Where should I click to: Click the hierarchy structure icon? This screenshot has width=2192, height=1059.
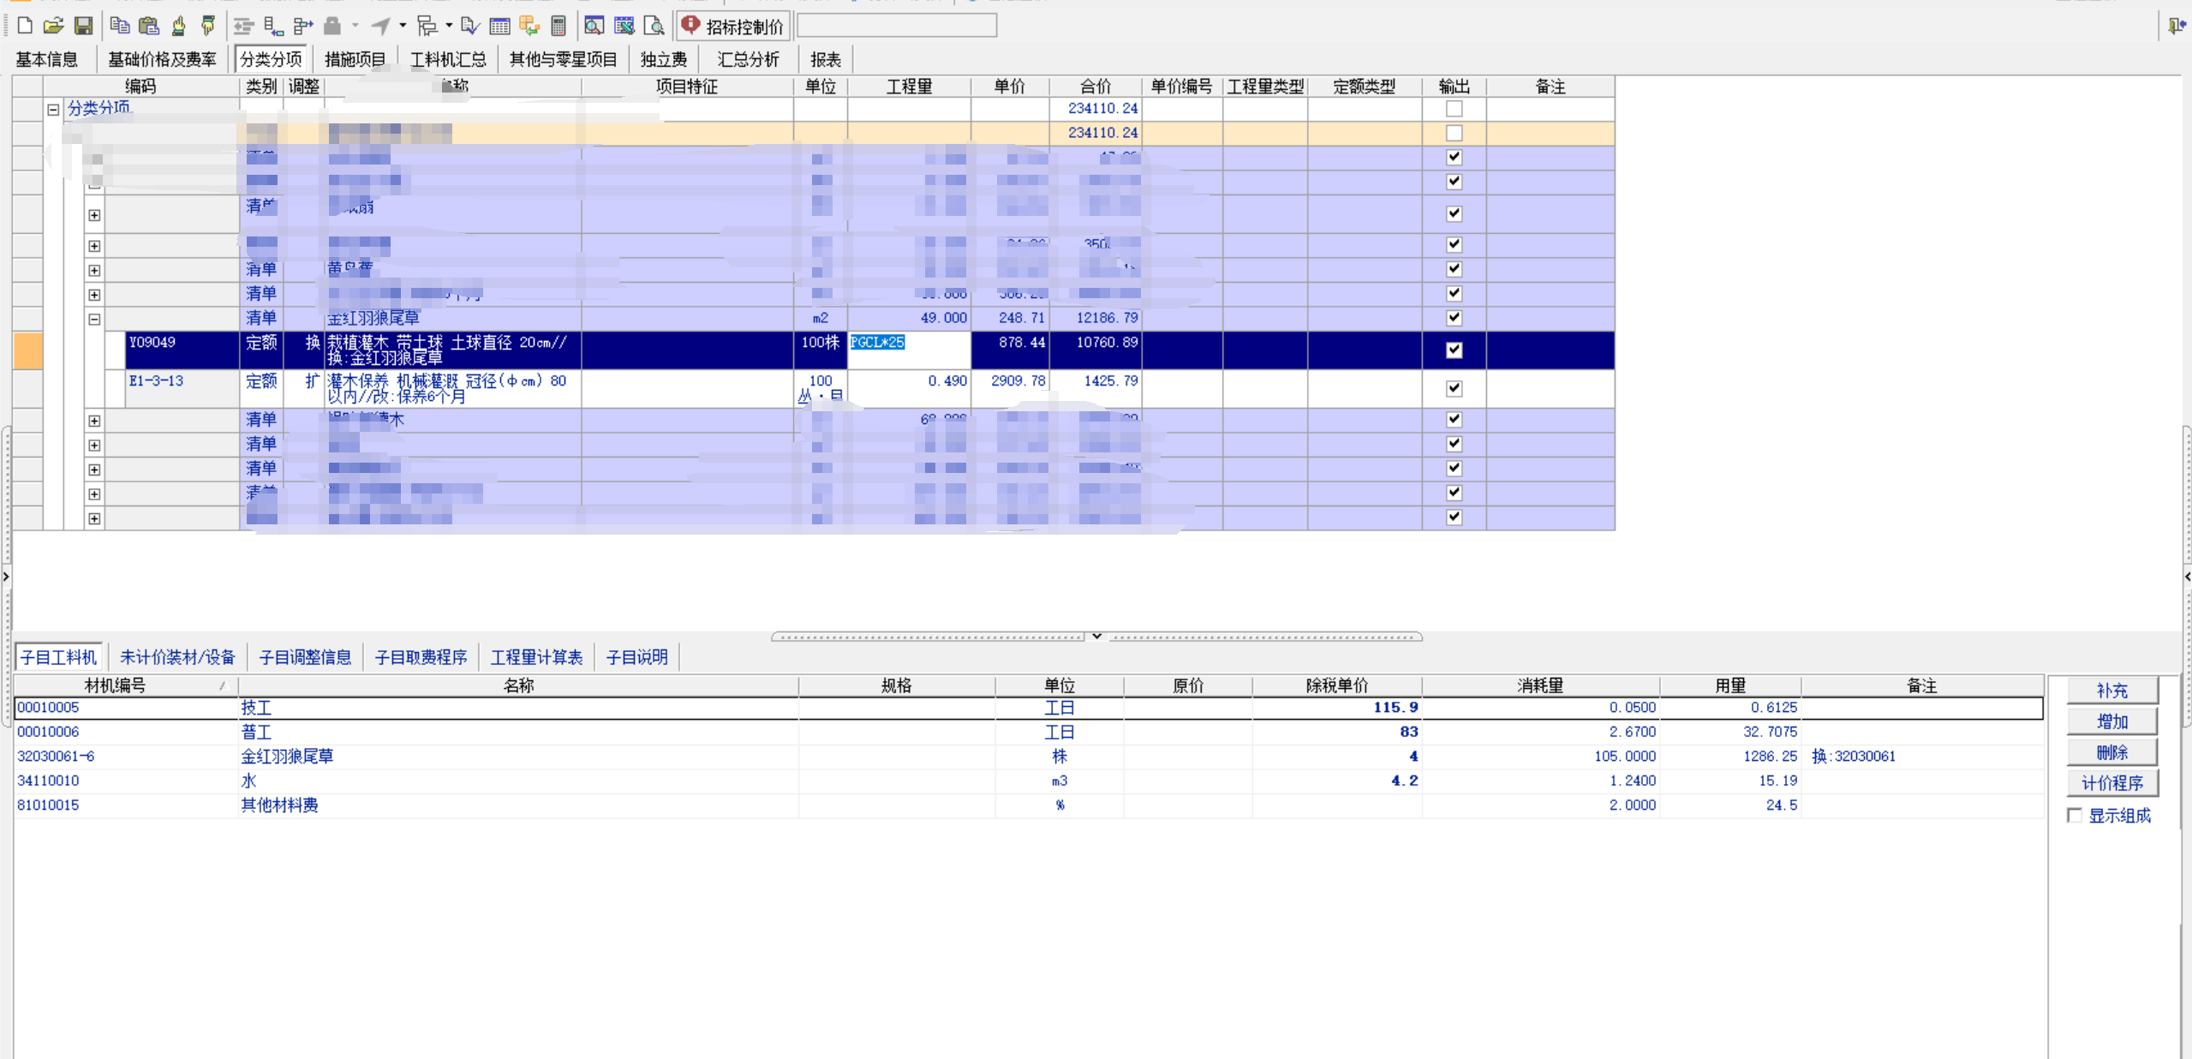tap(427, 26)
